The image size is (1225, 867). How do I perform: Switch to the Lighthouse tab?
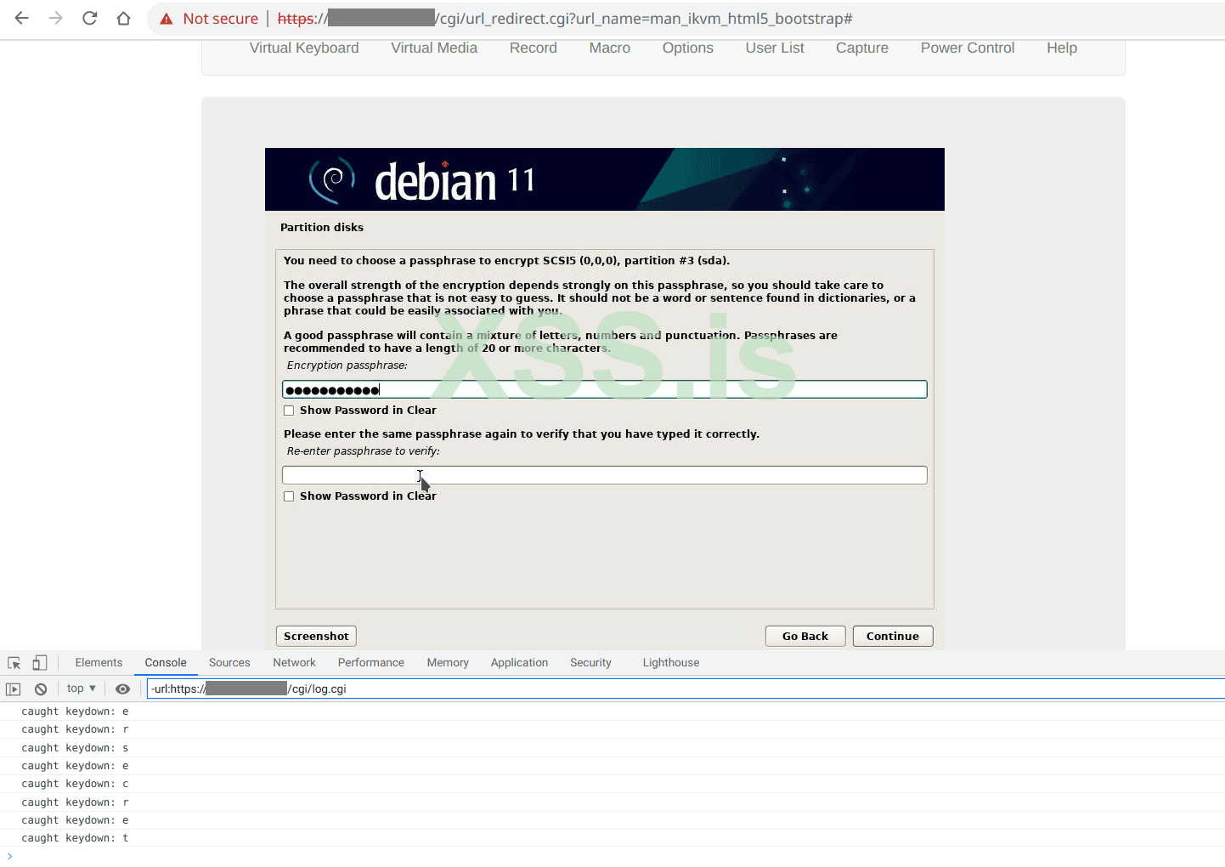671,663
